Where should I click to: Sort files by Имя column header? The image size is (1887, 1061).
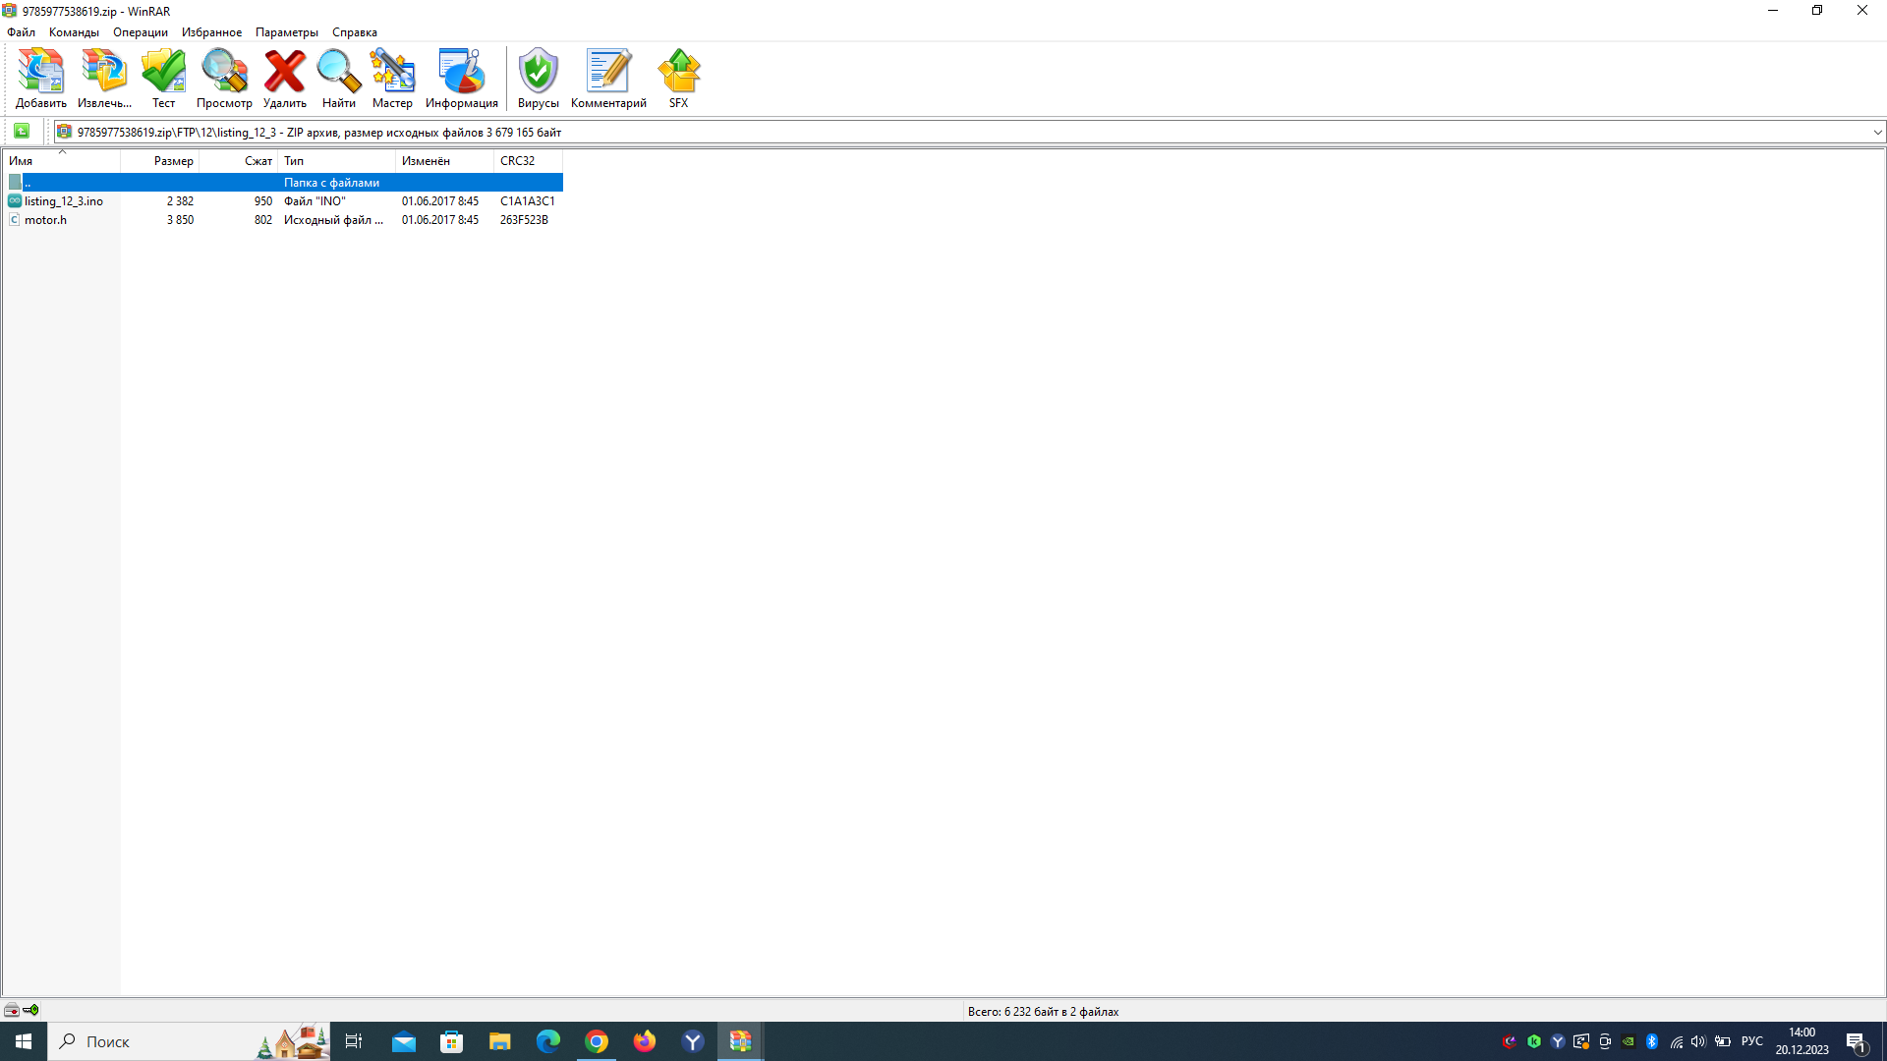(61, 161)
